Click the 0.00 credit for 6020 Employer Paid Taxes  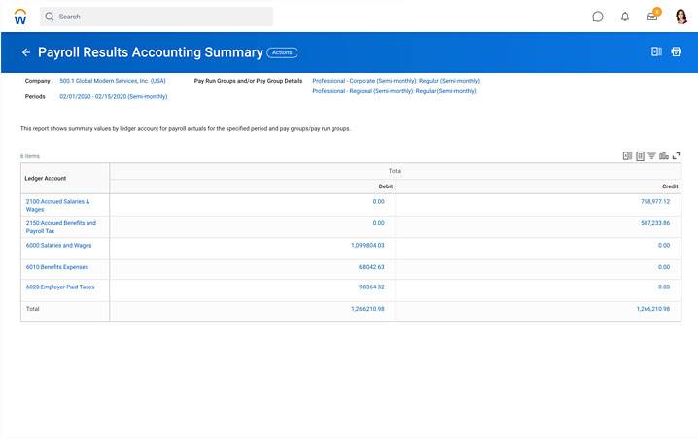(x=664, y=287)
